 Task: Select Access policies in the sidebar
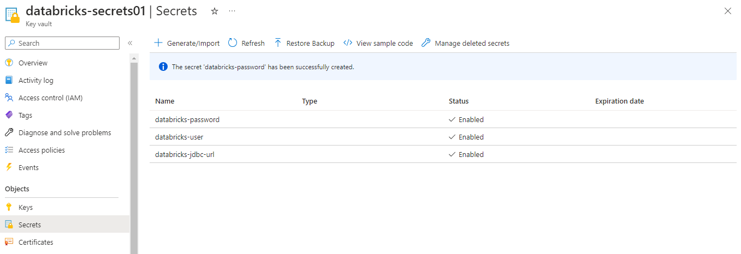tap(42, 150)
